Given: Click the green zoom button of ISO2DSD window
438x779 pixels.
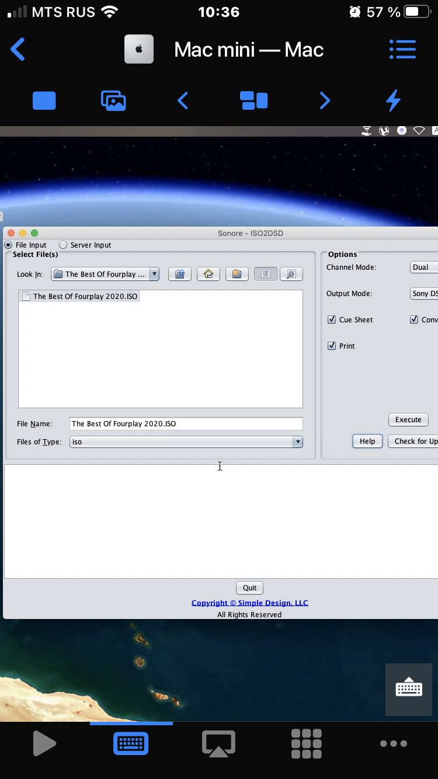Looking at the screenshot, I should 34,233.
